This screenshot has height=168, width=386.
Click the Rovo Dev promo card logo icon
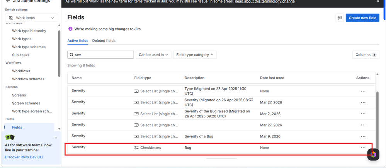coord(10,137)
